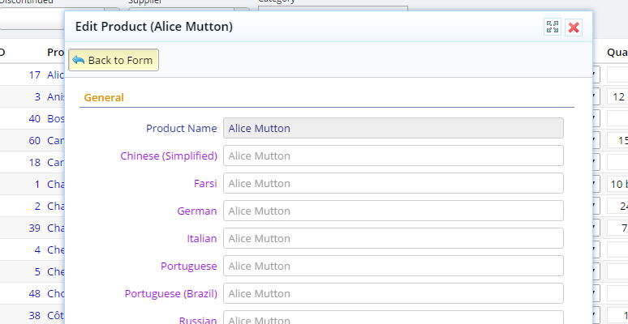Click the Product Name field
Viewport: 628px width, 324px height.
tap(394, 128)
